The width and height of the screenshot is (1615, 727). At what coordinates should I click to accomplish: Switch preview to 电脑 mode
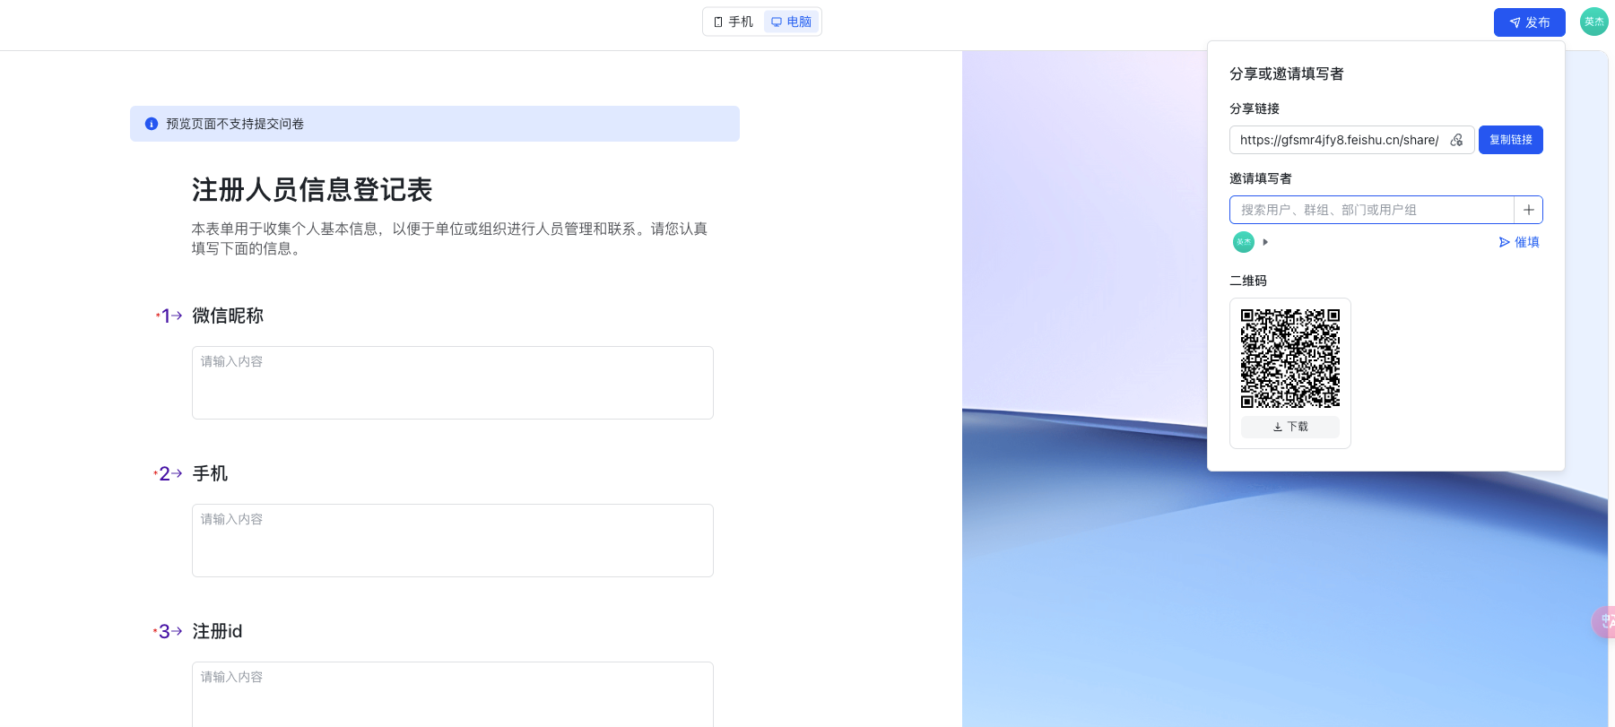tap(791, 22)
